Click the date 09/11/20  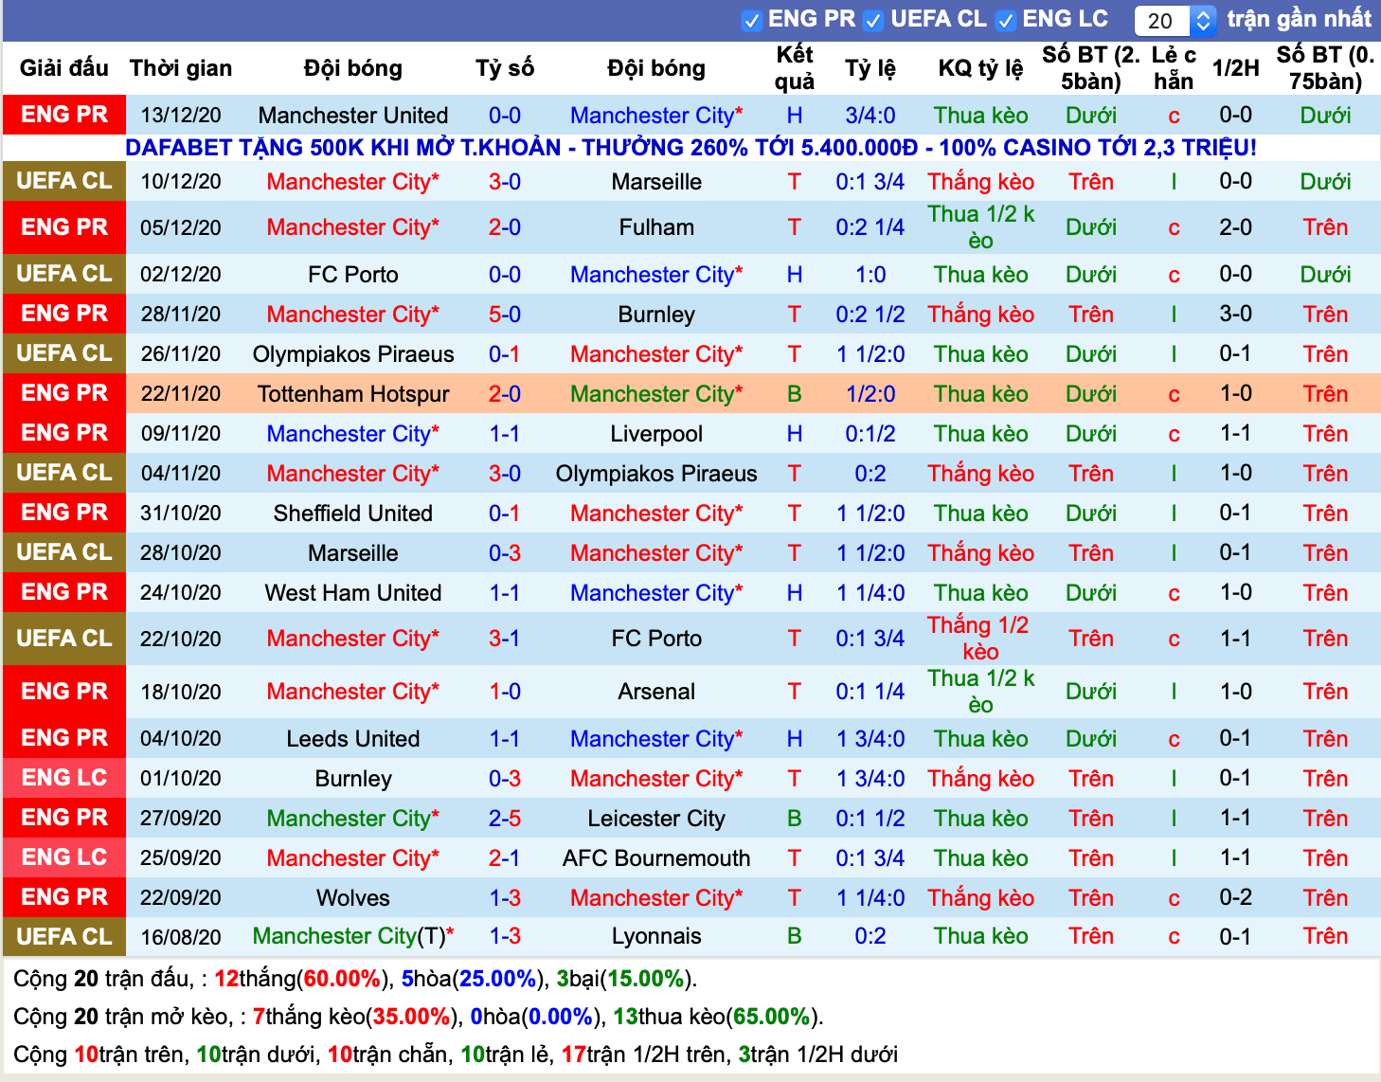(181, 434)
